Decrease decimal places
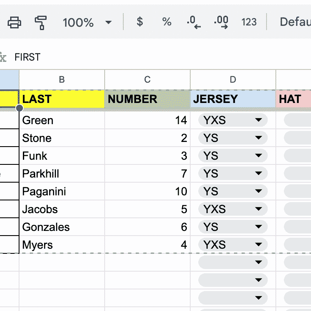 pyautogui.click(x=194, y=22)
